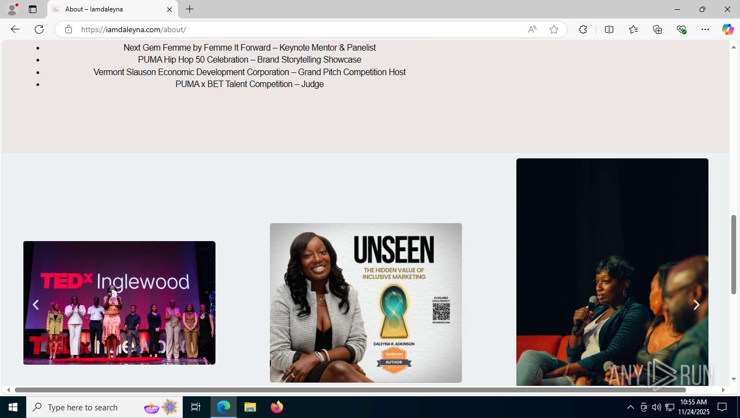Screen dimensions: 740x418
Task: Close the About – Iamdaleyna tab
Action: click(169, 9)
